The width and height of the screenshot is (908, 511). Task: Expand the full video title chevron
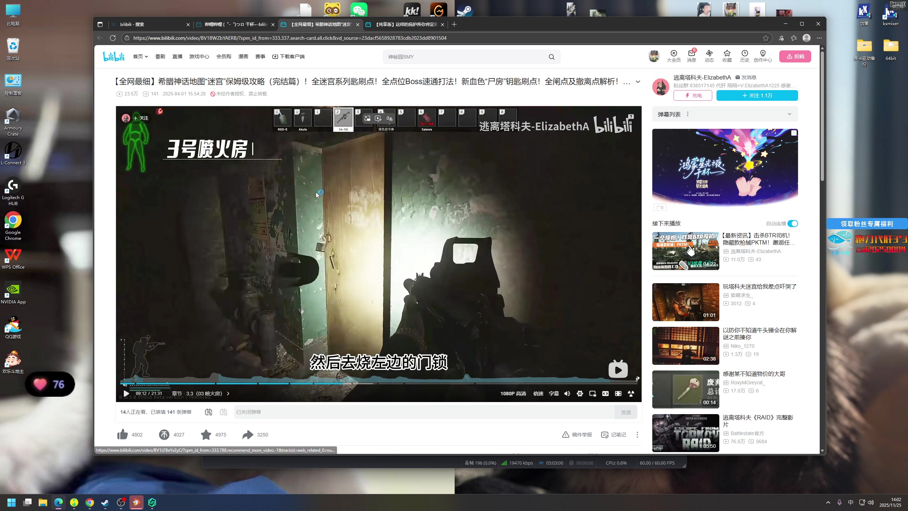(638, 82)
